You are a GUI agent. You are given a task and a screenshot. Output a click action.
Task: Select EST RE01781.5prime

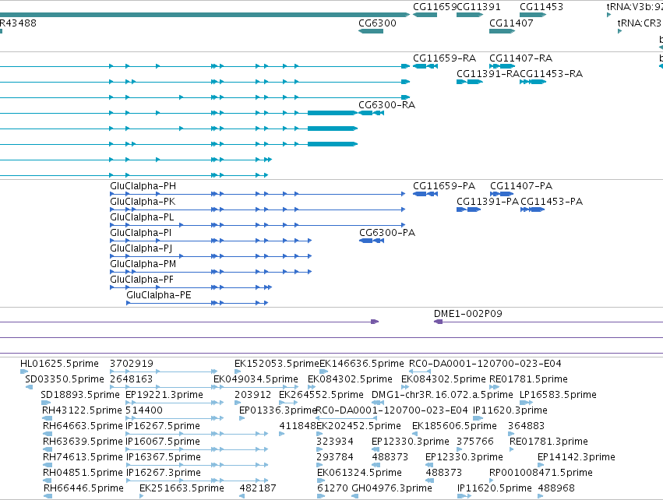click(x=528, y=379)
